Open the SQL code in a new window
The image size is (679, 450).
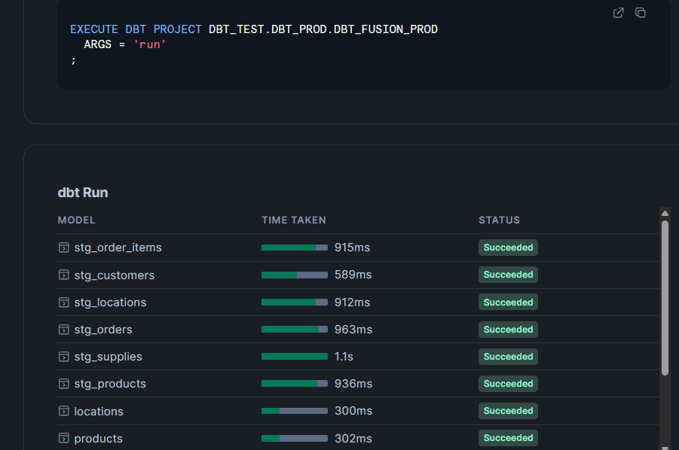[619, 13]
